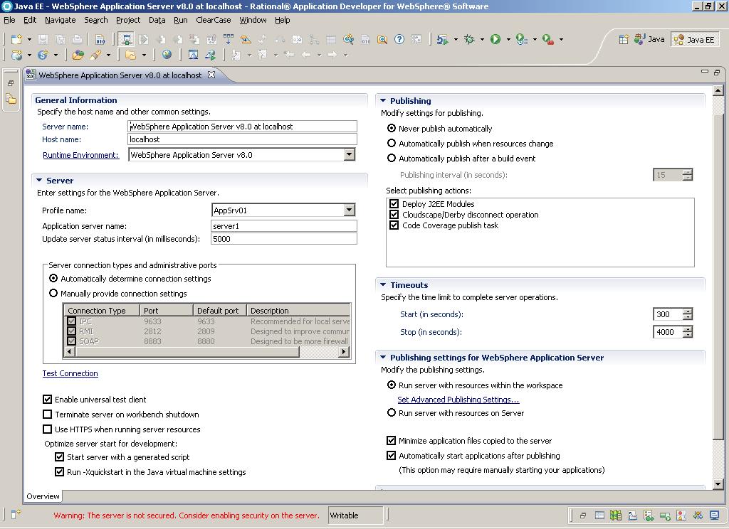729x529 pixels.
Task: Uncheck Minimize application files copied to the server
Action: (x=392, y=440)
